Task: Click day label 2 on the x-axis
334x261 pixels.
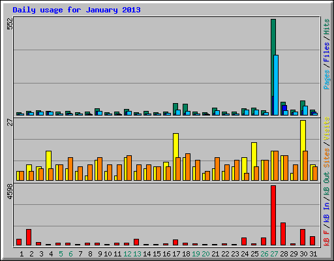Action: pyautogui.click(x=31, y=254)
